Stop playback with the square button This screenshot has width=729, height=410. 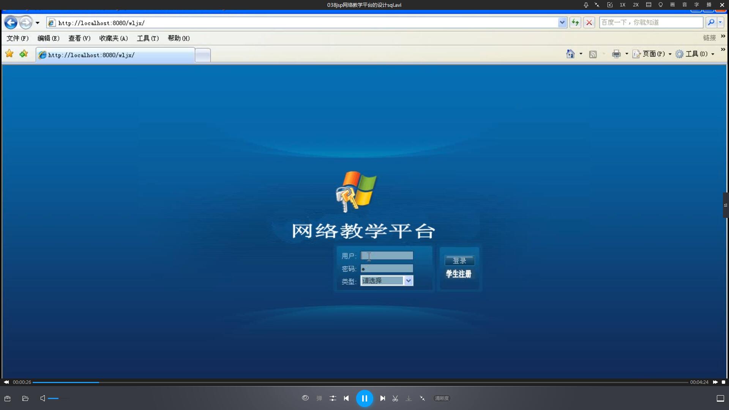pos(724,382)
